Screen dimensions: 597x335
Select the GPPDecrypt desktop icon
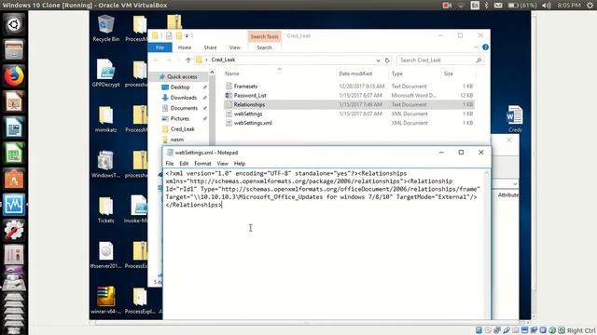pos(105,74)
